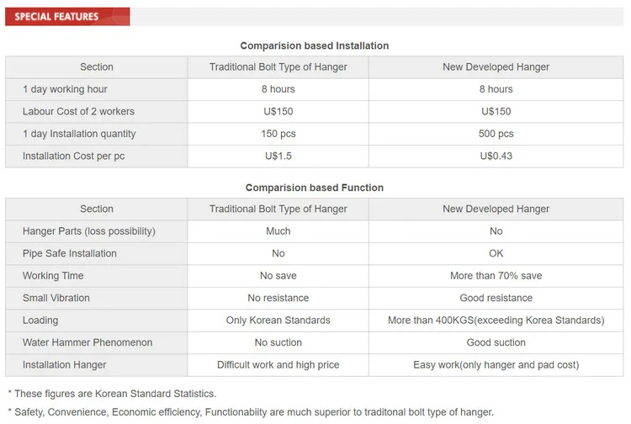Select Difficult work and high price cell
This screenshot has height=424, width=631.
pyautogui.click(x=278, y=365)
